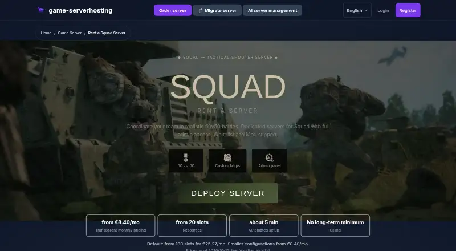Select Rent a Squad Server breadcrumb
This screenshot has height=251, width=456.
[107, 33]
